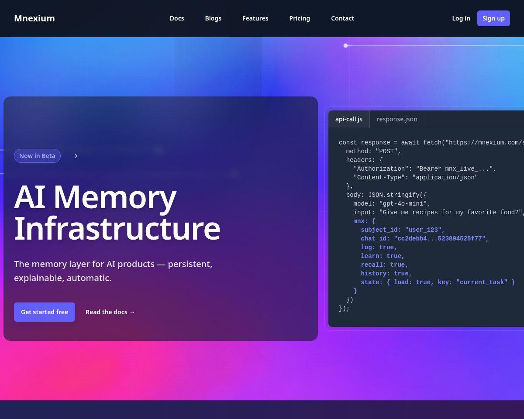
Task: Switch to the response.json tab
Action: 397,119
